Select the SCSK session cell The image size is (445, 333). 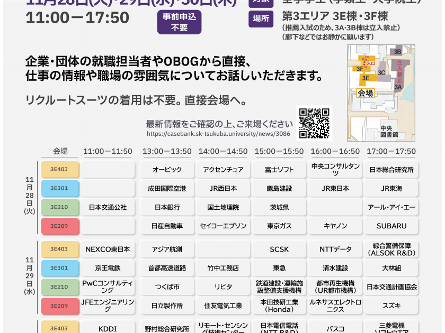click(x=279, y=249)
